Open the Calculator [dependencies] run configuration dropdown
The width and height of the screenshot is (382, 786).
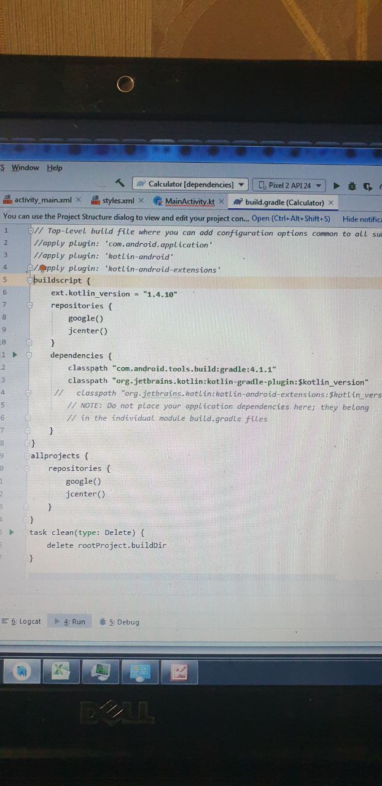(190, 184)
